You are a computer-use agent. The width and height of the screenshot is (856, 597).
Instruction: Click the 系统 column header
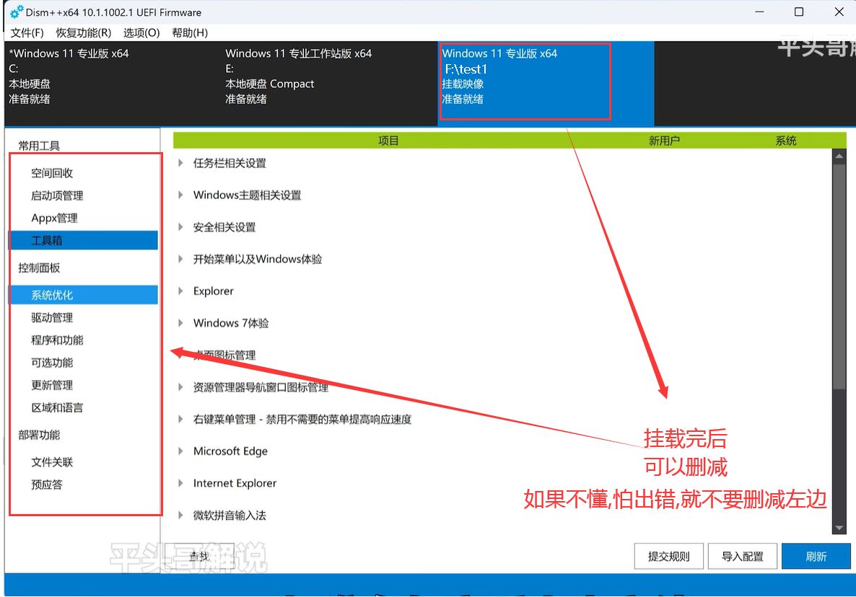[786, 141]
